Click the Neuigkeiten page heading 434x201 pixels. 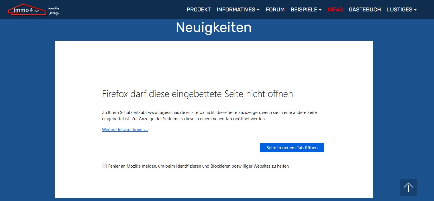coord(213,27)
